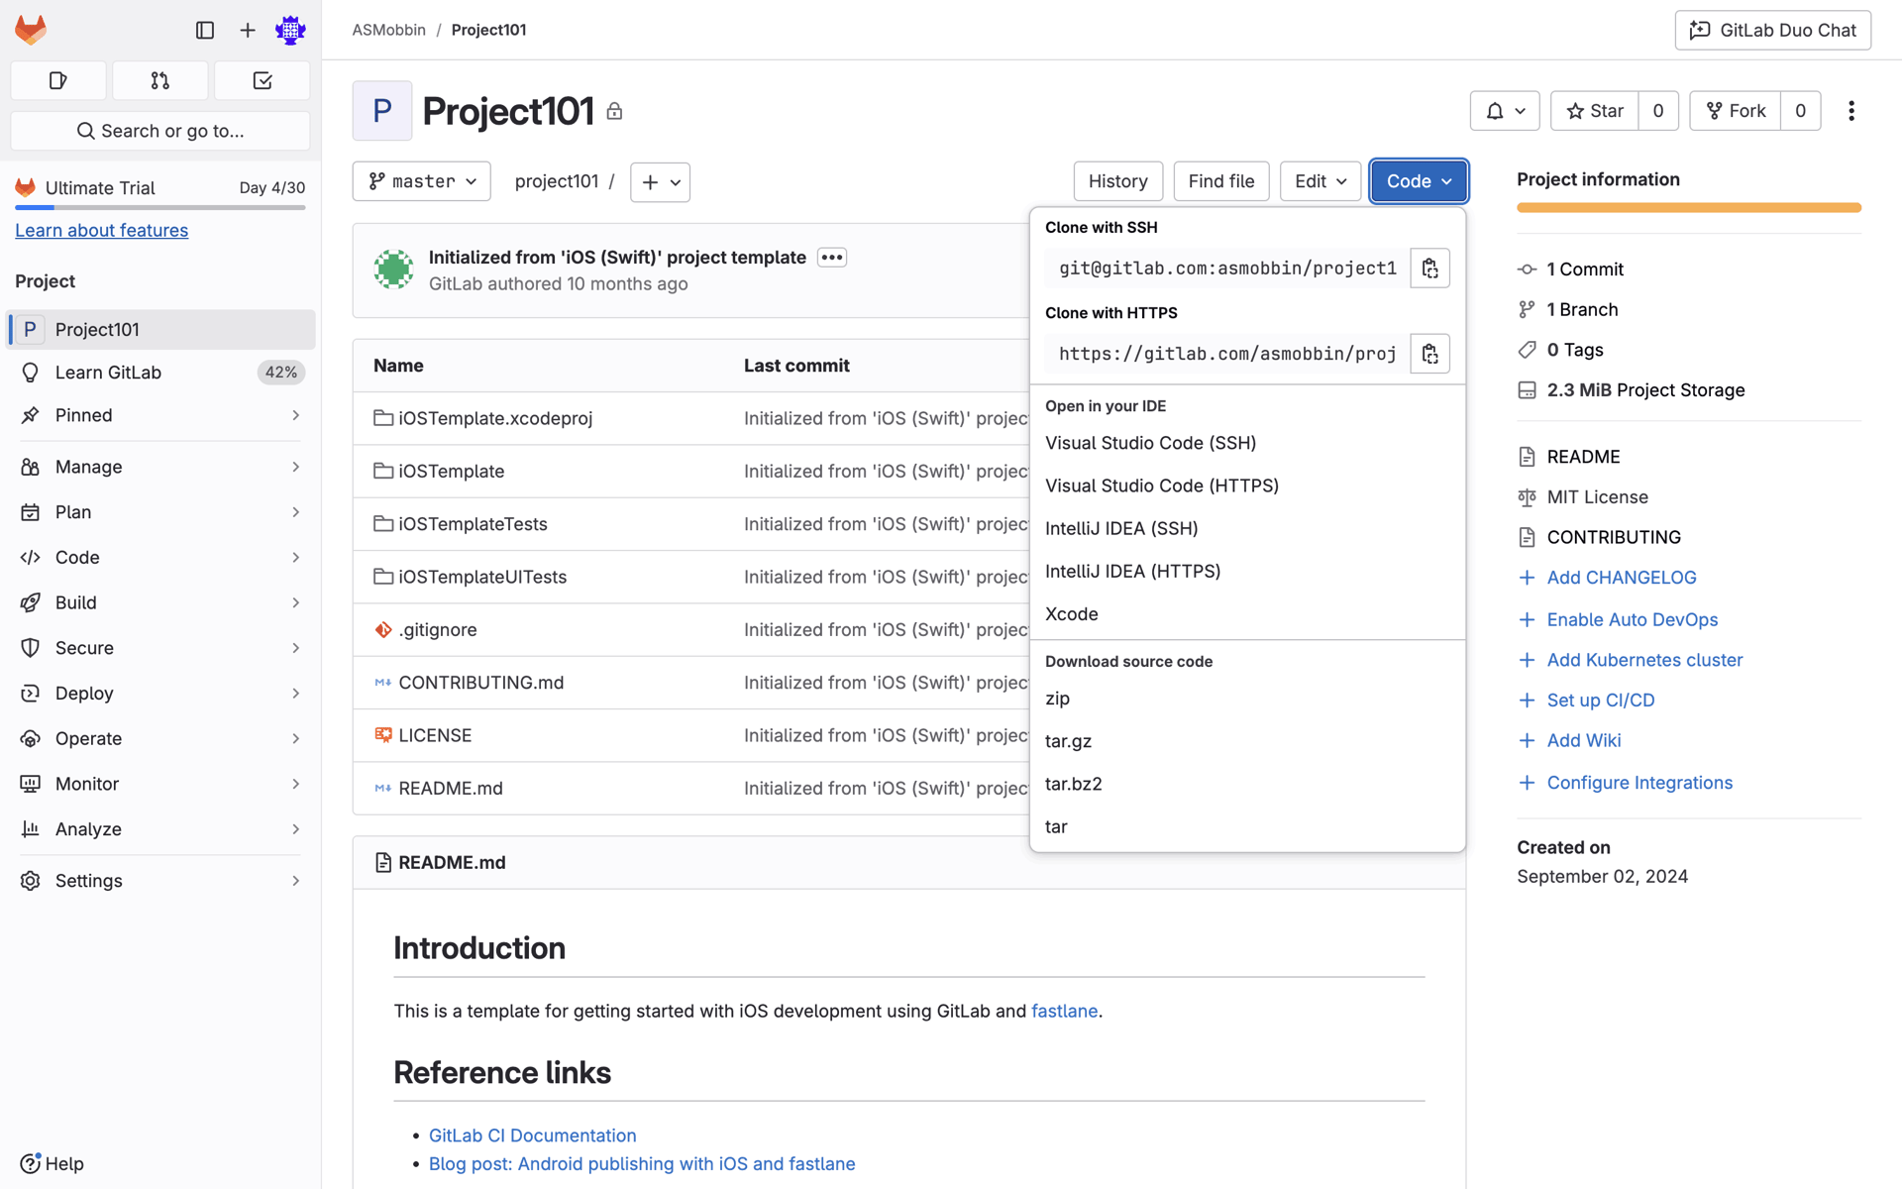The width and height of the screenshot is (1902, 1189).
Task: Star the project
Action: coord(1595,111)
